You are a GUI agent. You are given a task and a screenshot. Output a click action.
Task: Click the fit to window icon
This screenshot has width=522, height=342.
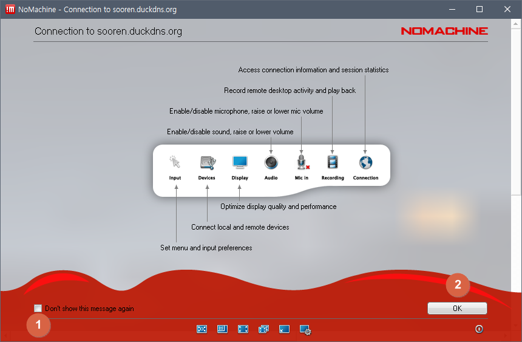pyautogui.click(x=202, y=329)
